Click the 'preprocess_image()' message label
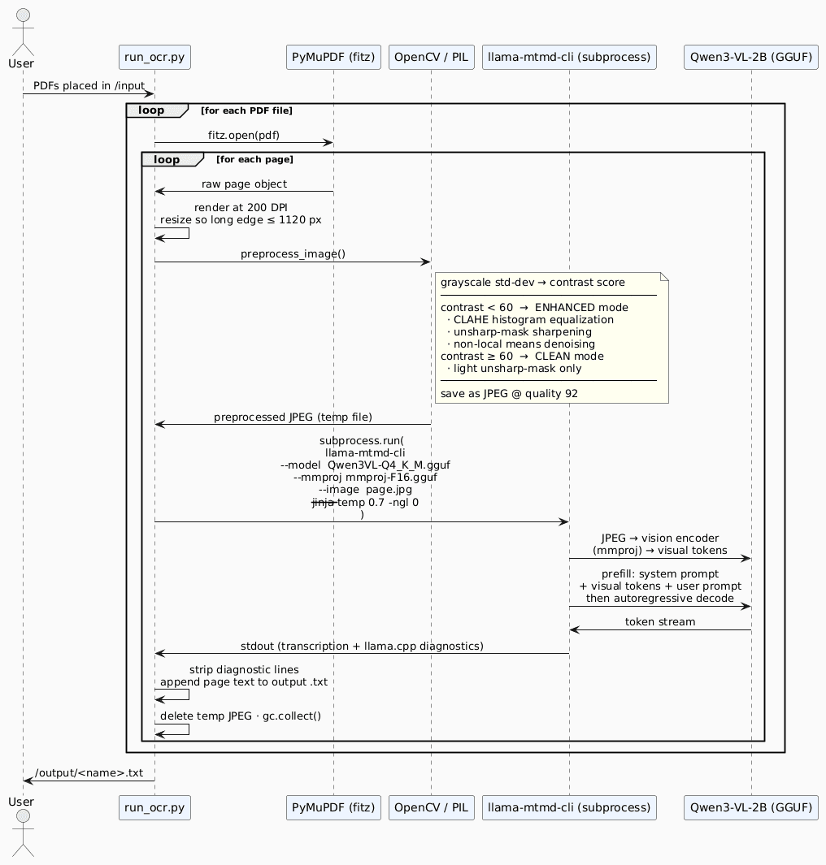This screenshot has height=865, width=826. [x=293, y=253]
